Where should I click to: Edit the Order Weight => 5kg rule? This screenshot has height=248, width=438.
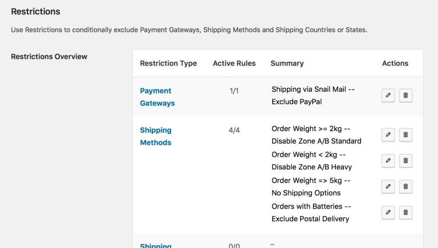(388, 186)
